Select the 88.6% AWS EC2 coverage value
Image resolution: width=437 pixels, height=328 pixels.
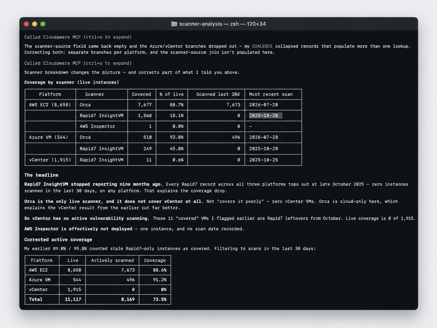point(160,270)
